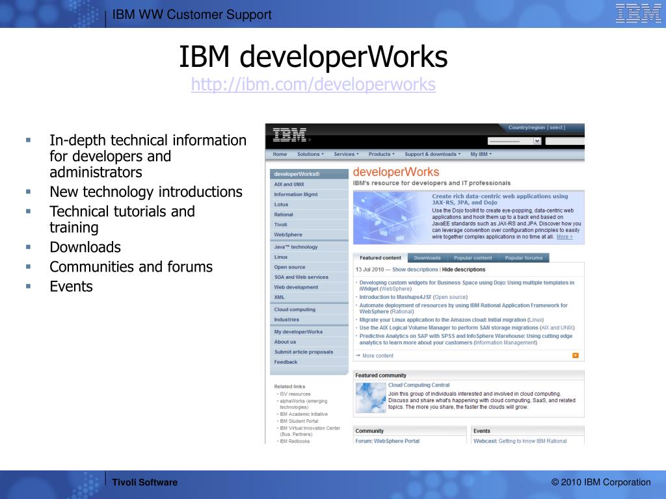This screenshot has height=499, width=666.
Task: Open Tivoli sidebar item
Action: (x=309, y=224)
